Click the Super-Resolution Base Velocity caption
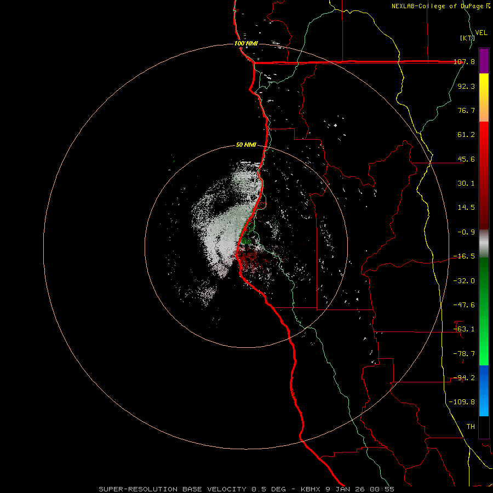The width and height of the screenshot is (493, 493). [246, 489]
